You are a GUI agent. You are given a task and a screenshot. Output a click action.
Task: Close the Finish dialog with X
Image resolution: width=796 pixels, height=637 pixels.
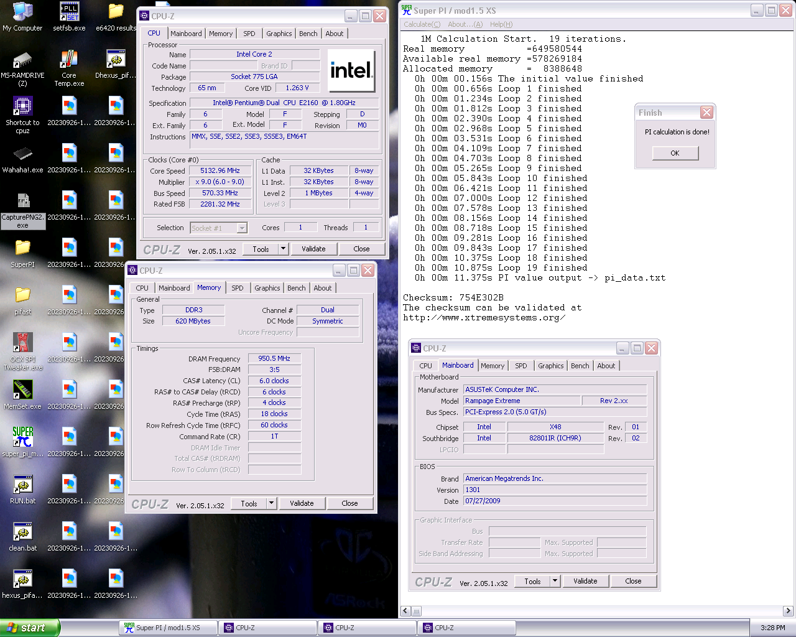pyautogui.click(x=706, y=113)
